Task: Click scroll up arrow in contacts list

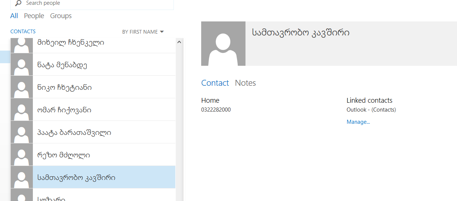Action: coord(179,42)
